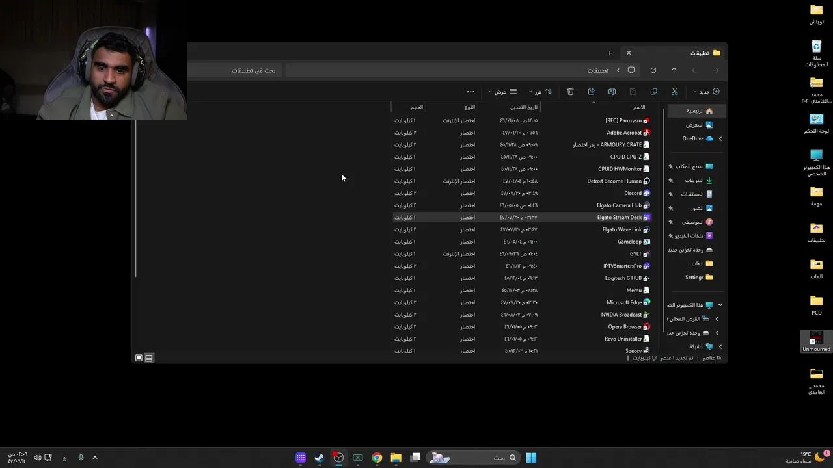Select the Logitech G HUB shortcut
This screenshot has width=833, height=468.
click(x=627, y=278)
